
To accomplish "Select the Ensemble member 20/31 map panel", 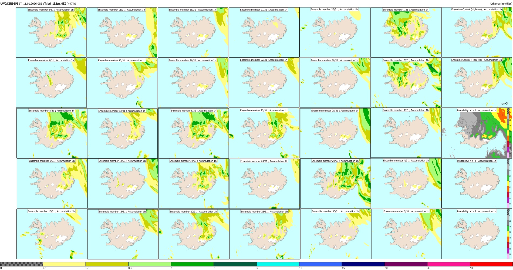I will pyautogui.click(x=194, y=234).
